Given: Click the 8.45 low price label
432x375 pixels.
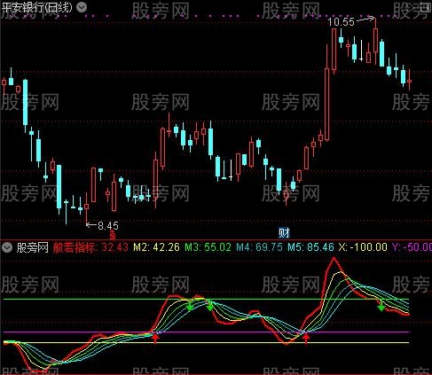Looking at the screenshot, I should click(x=108, y=226).
